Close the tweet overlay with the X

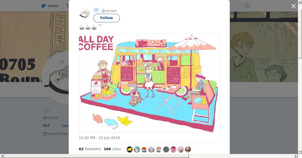click(x=293, y=6)
